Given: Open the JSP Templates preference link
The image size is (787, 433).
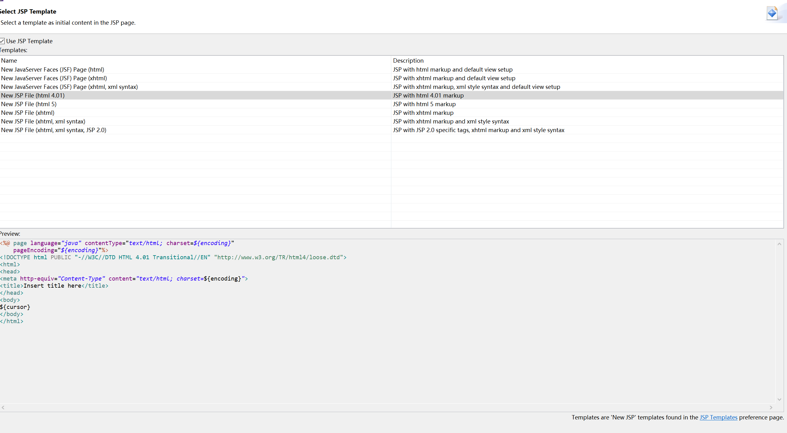Looking at the screenshot, I should [718, 417].
